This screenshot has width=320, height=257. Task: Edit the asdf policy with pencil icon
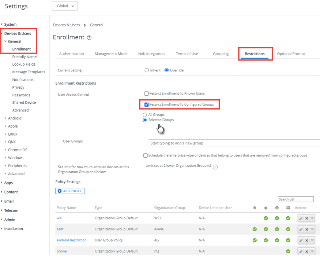click(301, 230)
